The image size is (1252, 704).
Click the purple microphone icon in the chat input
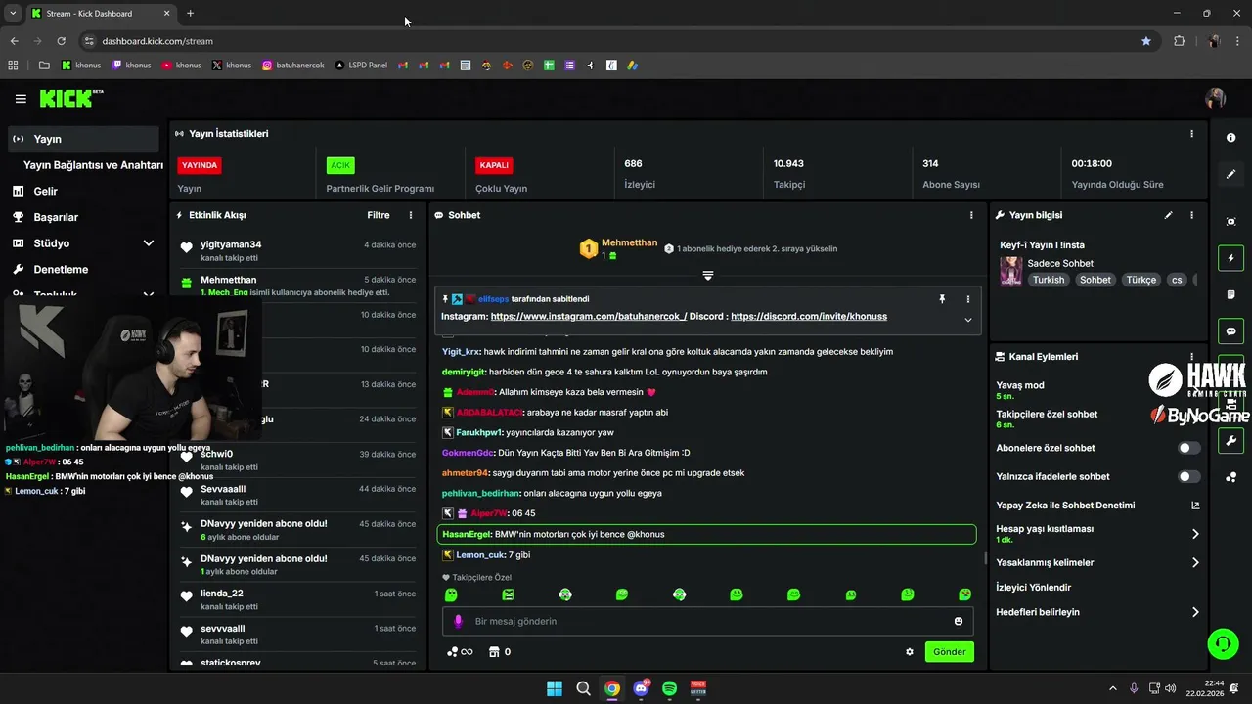coord(458,621)
